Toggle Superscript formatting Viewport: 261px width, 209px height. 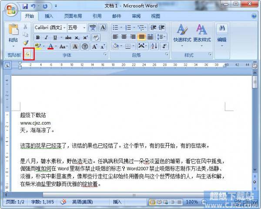[x=86, y=37]
